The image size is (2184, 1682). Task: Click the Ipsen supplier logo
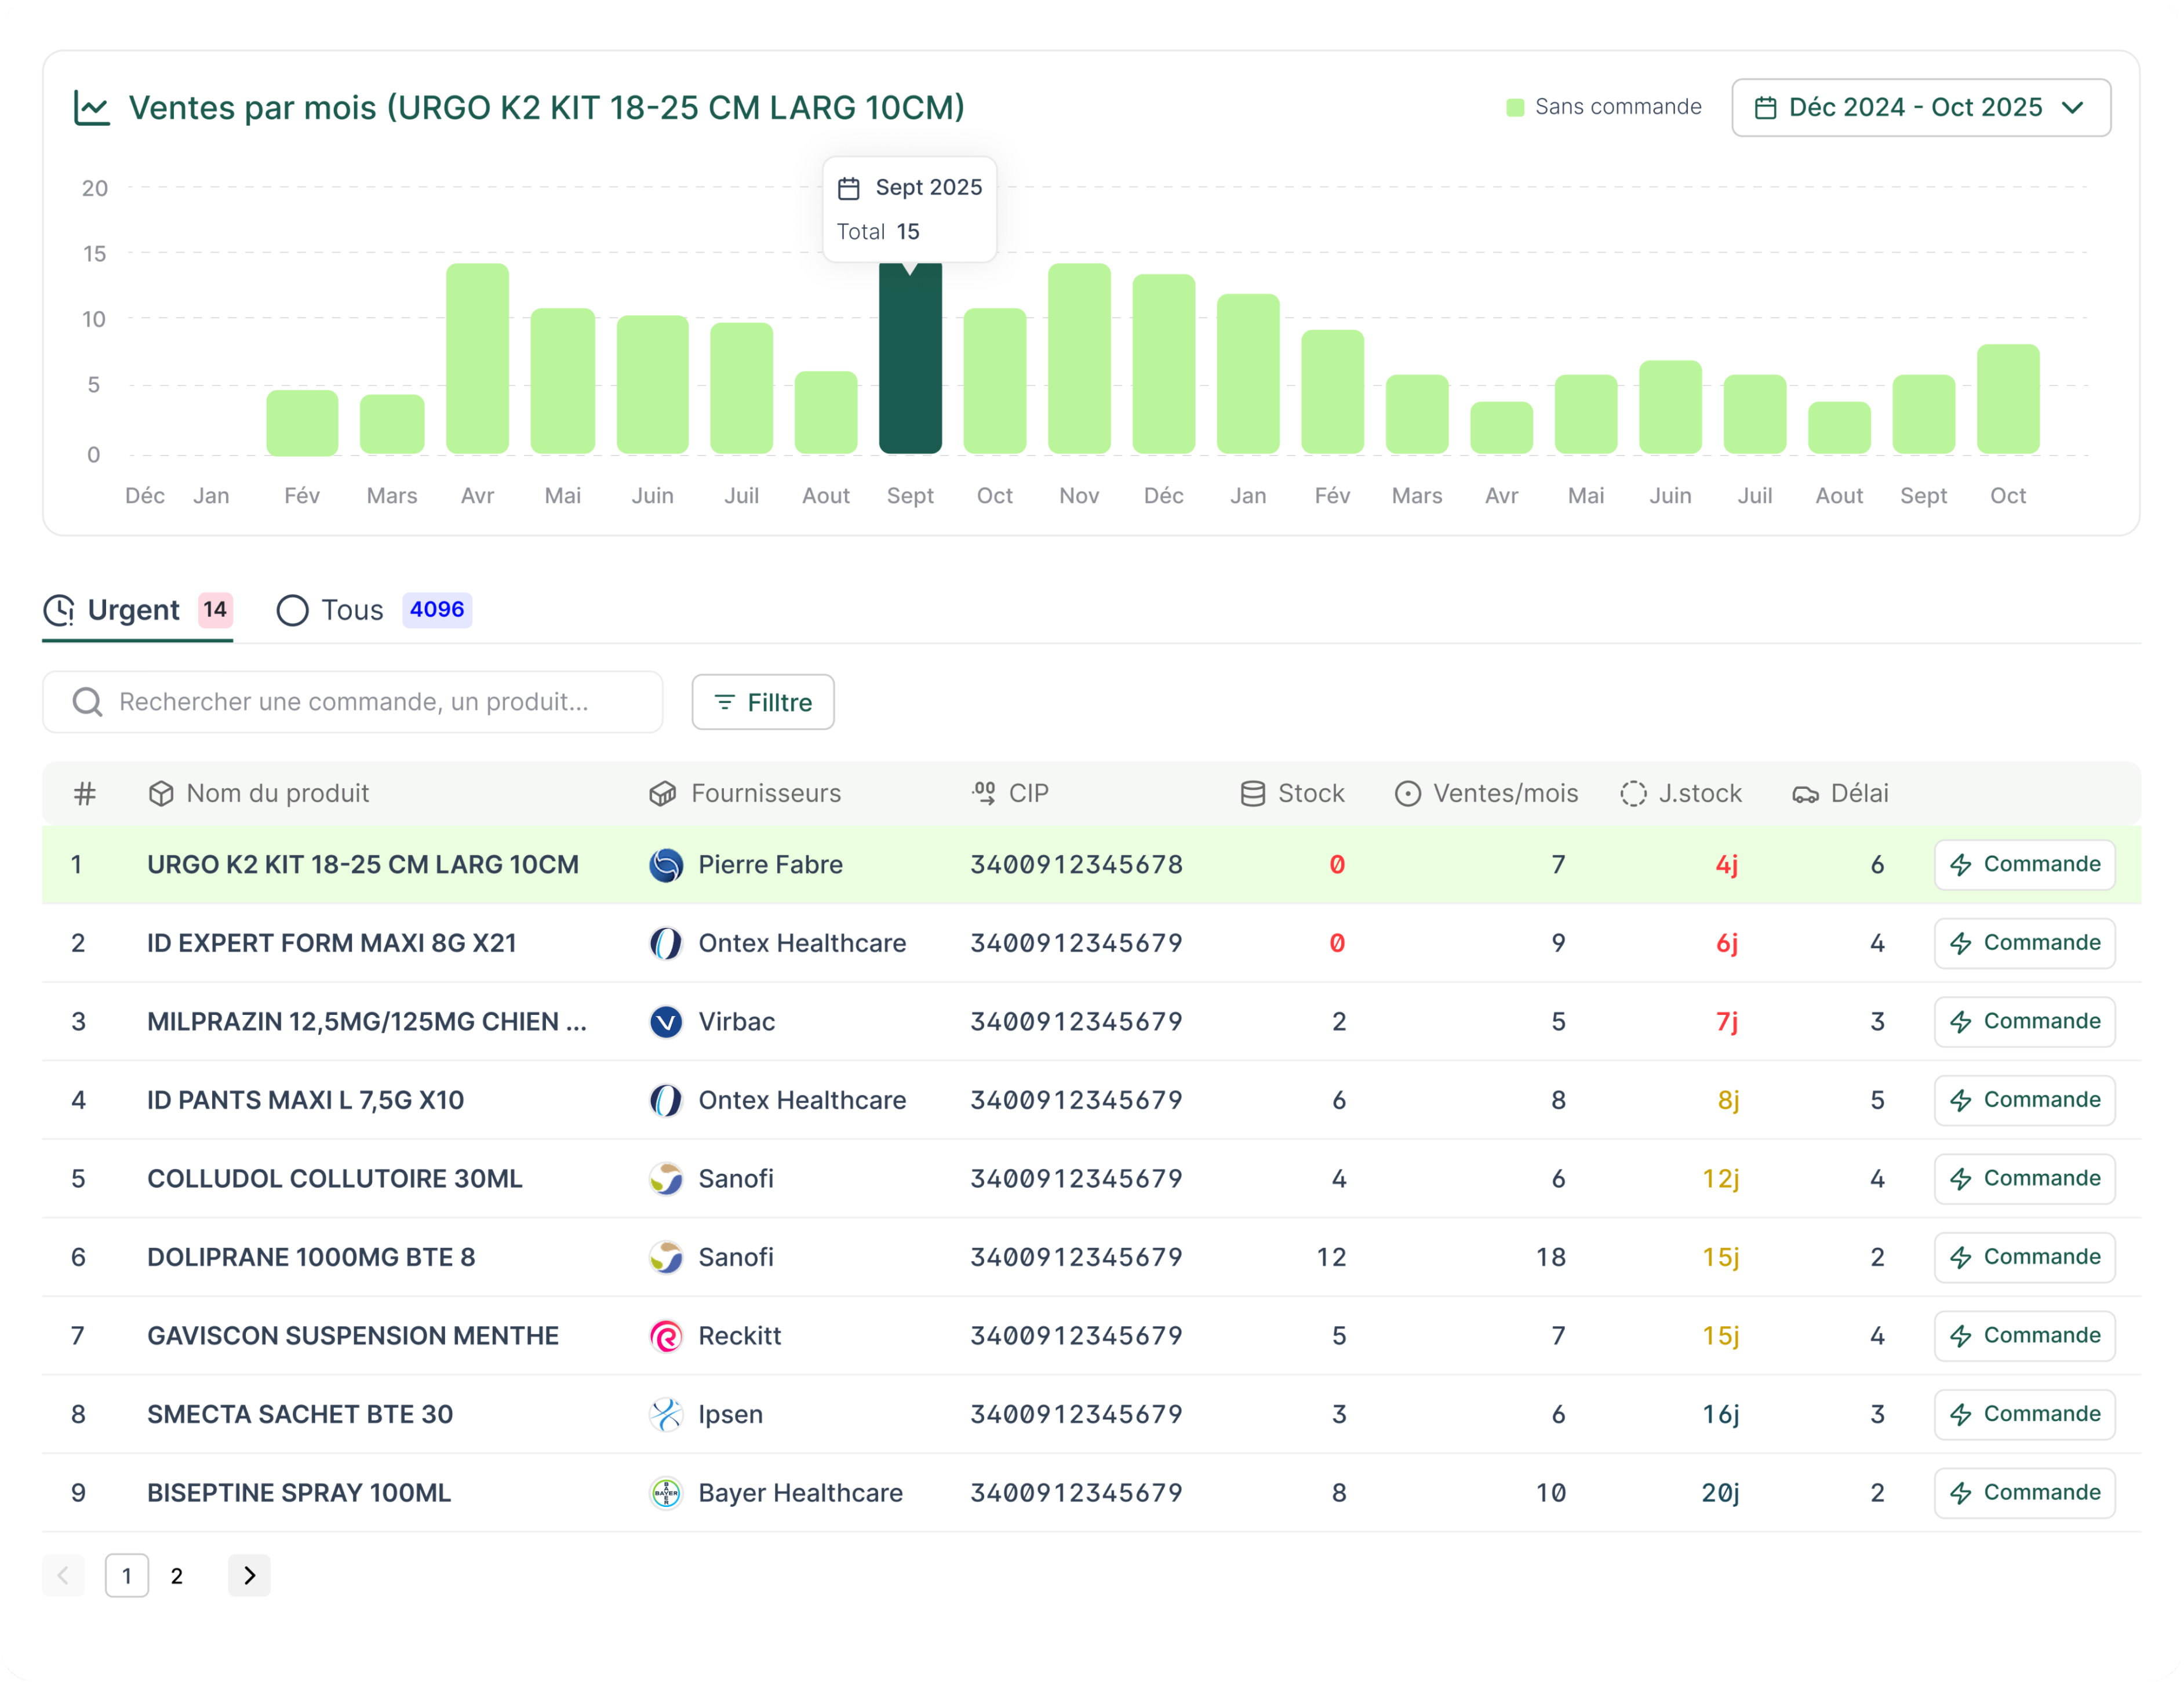pyautogui.click(x=666, y=1414)
